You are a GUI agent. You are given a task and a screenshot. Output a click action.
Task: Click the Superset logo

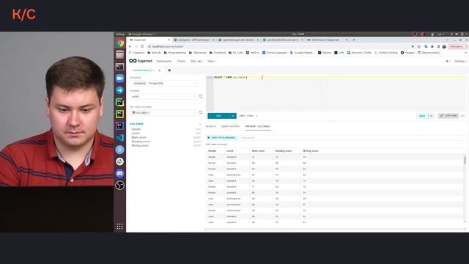tap(141, 61)
